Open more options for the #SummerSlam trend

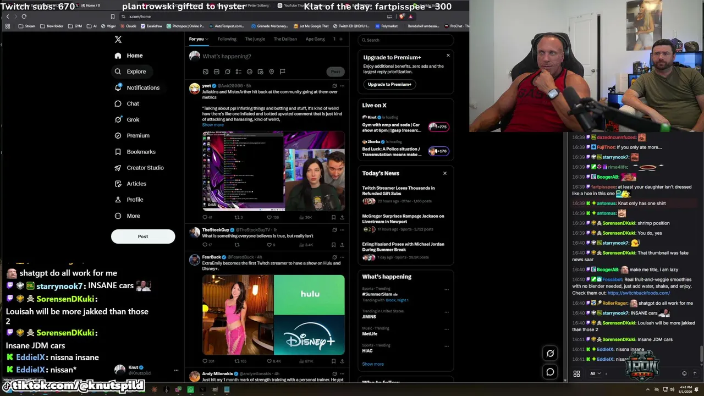(x=447, y=289)
